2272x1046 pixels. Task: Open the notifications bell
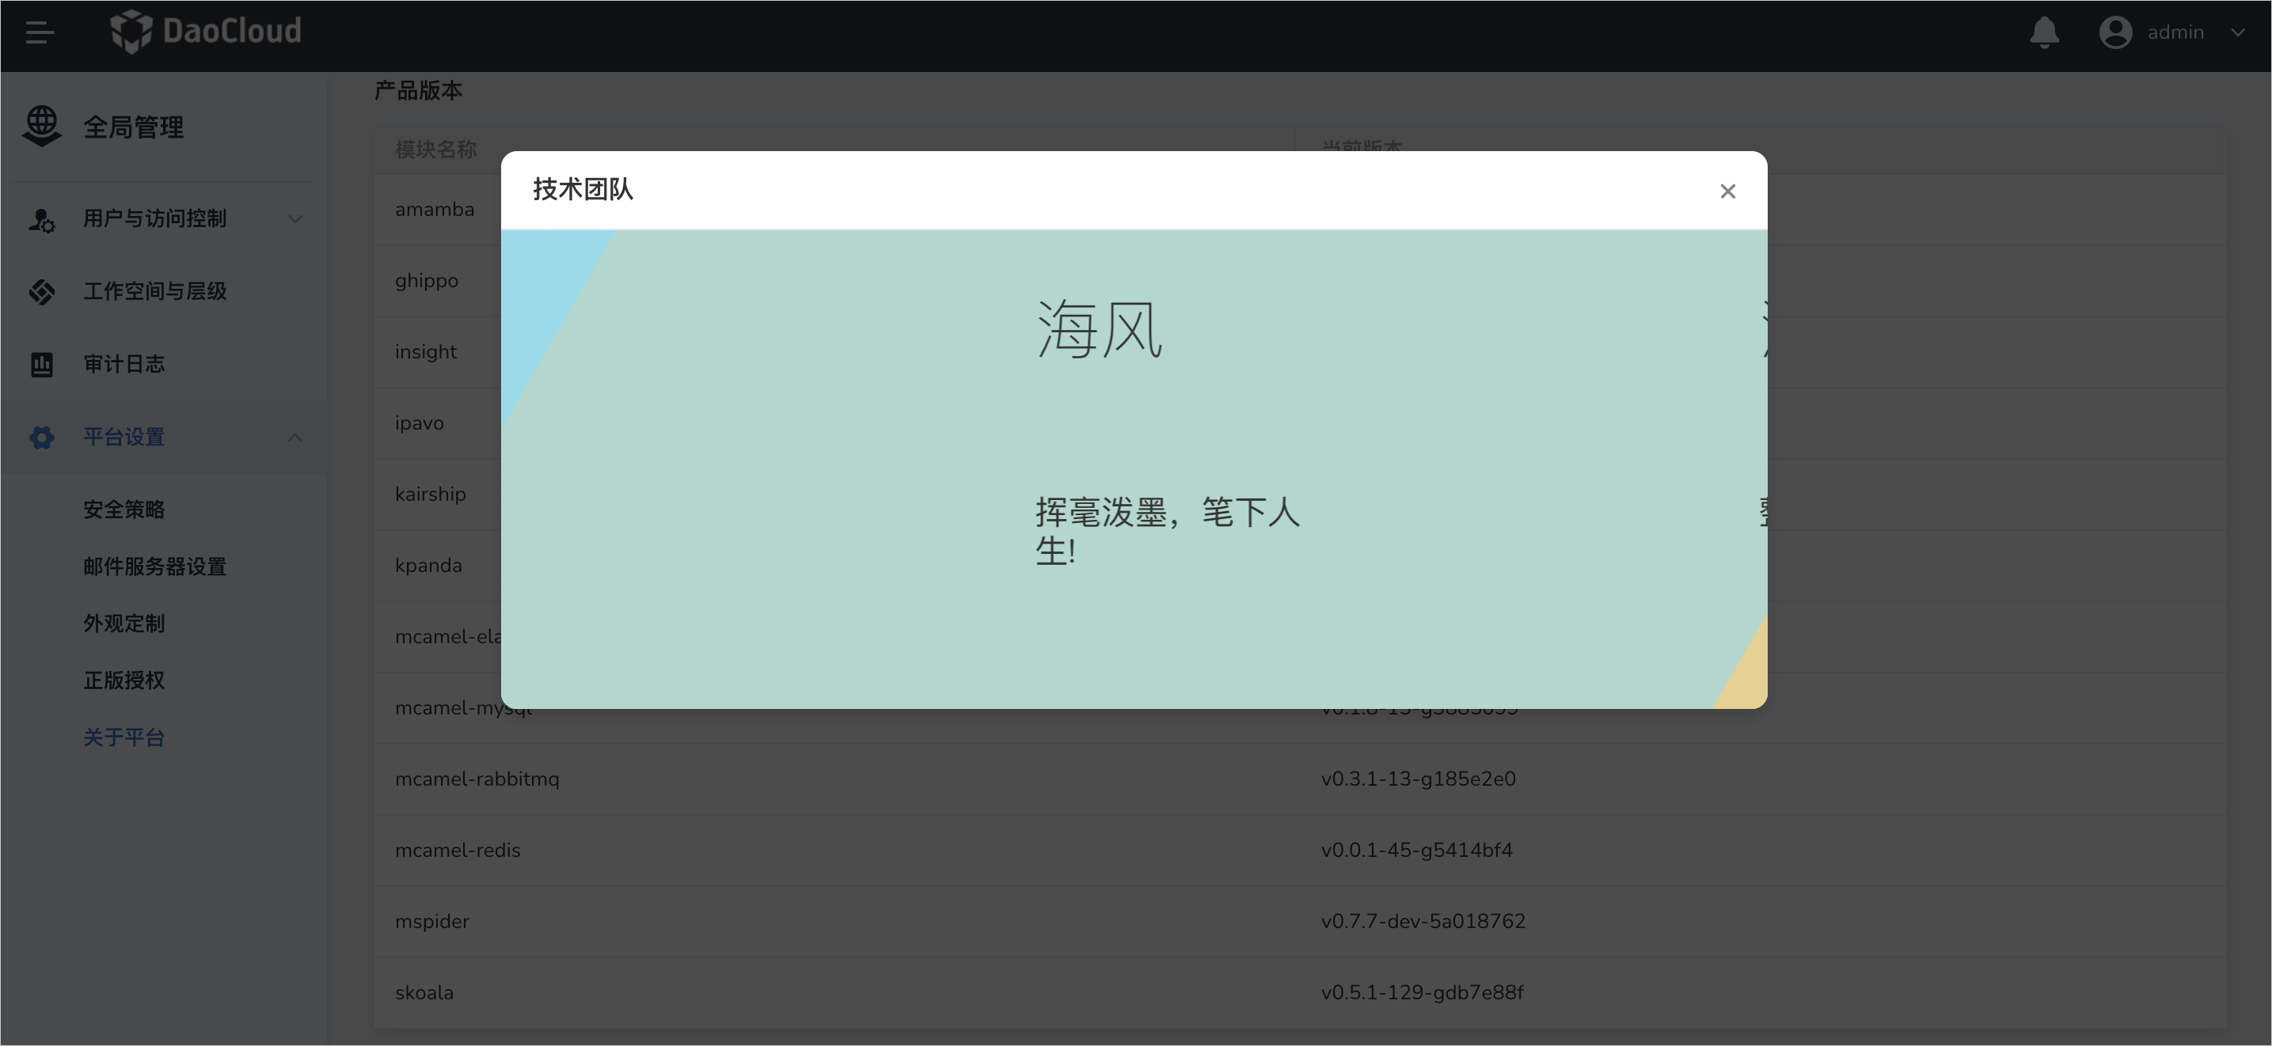[2043, 32]
